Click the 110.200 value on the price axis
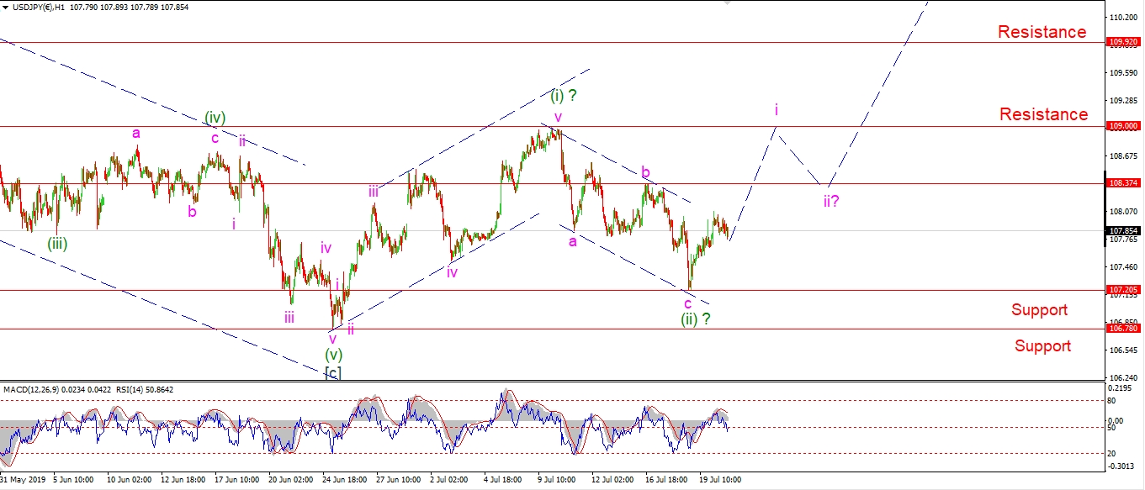1145x490 pixels. (x=1124, y=17)
